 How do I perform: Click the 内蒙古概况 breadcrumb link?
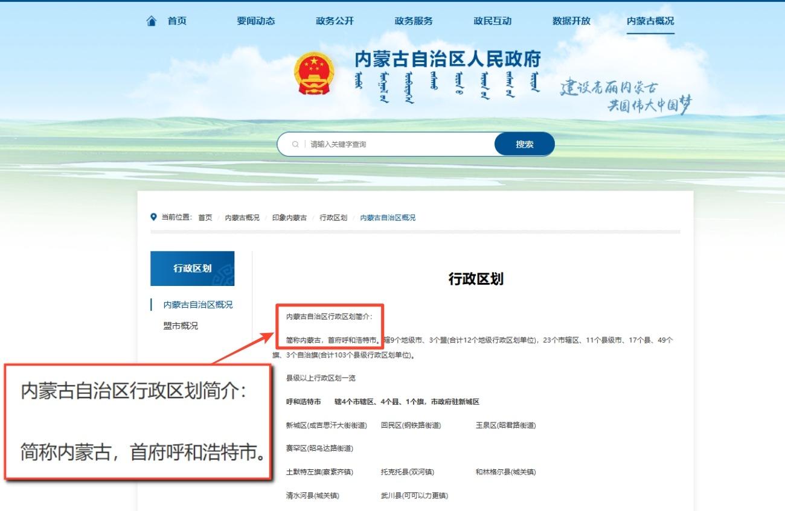click(242, 218)
